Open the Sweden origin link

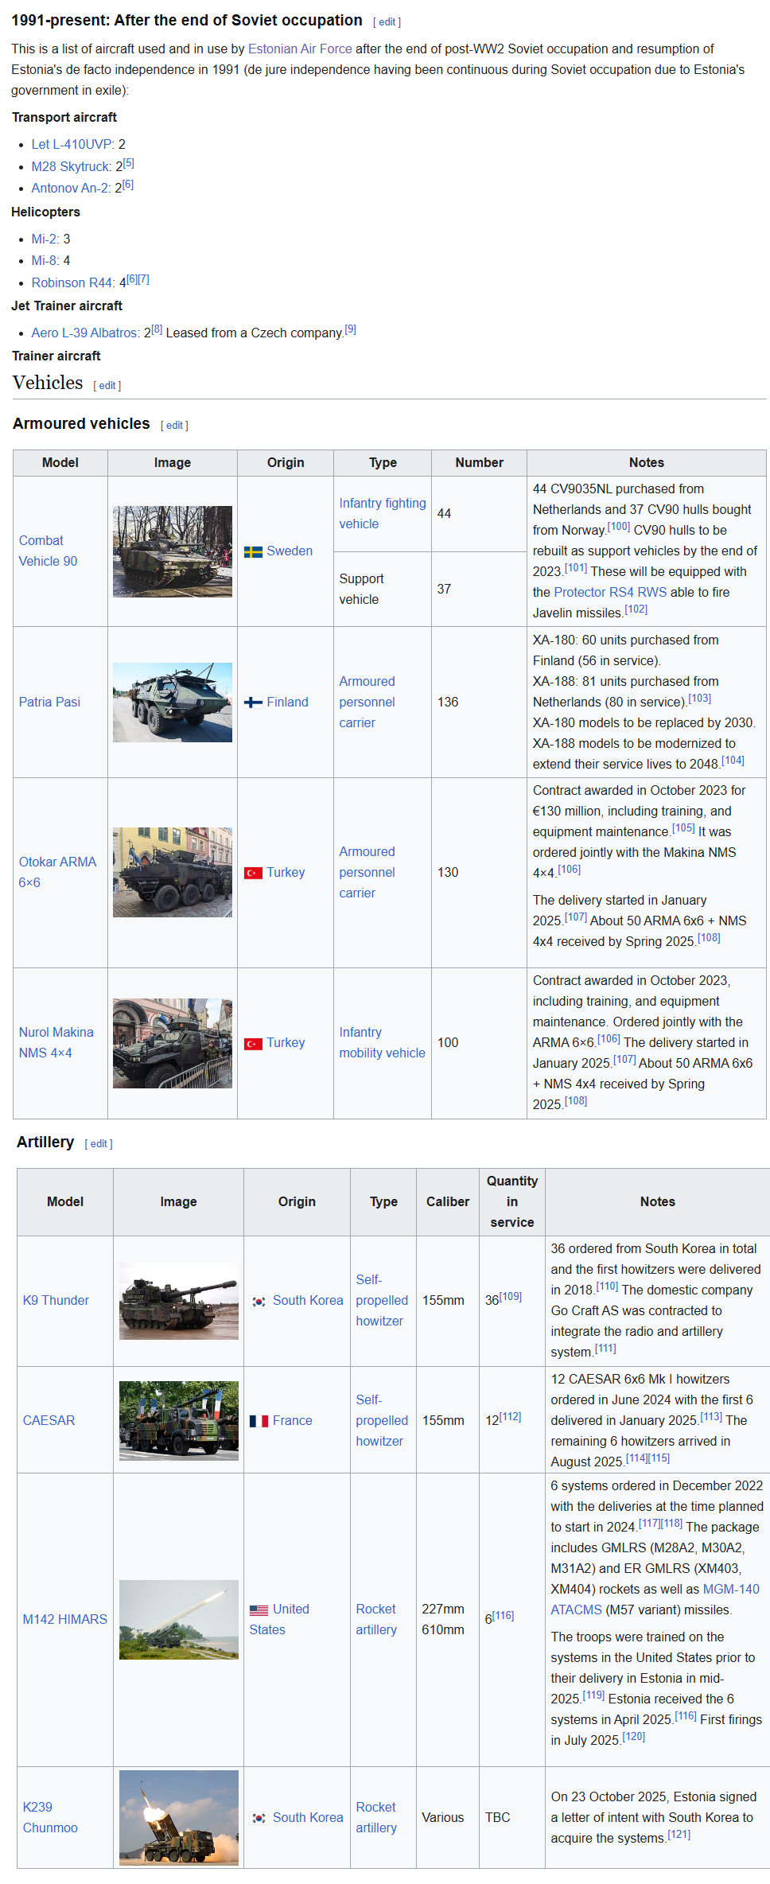pyautogui.click(x=290, y=551)
